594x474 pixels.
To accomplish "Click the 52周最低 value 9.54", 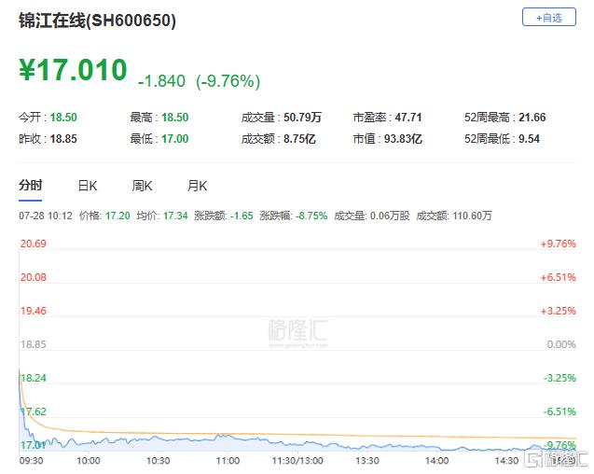I will [x=530, y=139].
